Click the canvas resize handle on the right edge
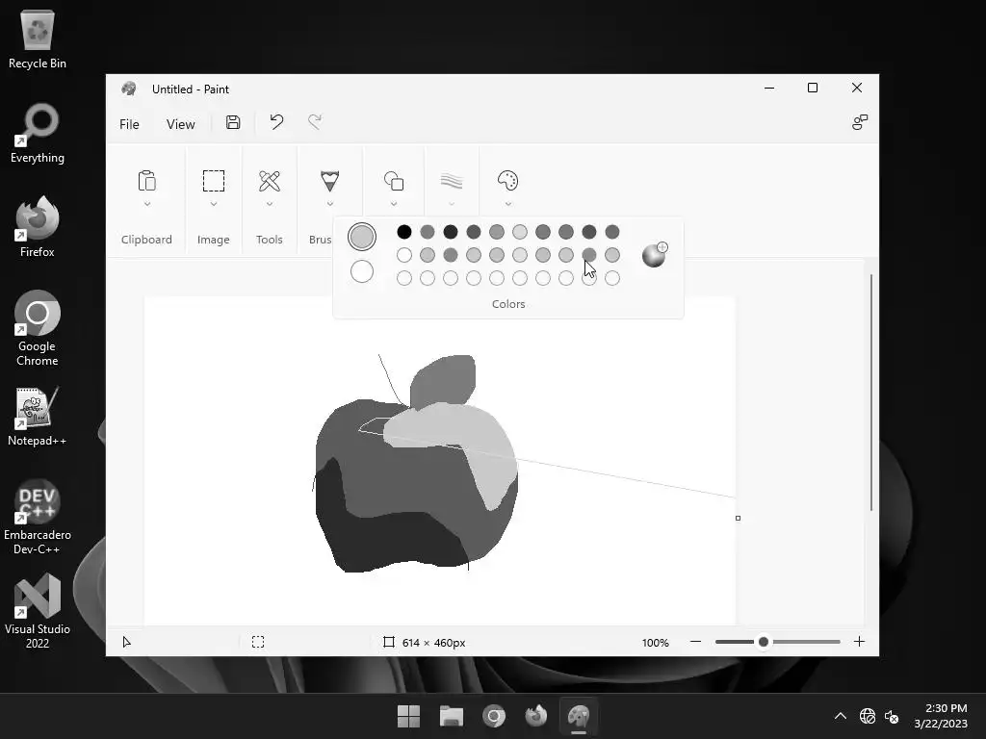 738,518
